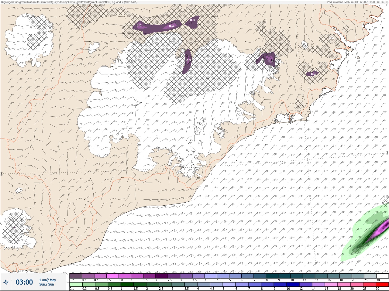Pick the deep blue 10 swatch, bottom legend row
This screenshot has height=291, width=389.
(293, 285)
